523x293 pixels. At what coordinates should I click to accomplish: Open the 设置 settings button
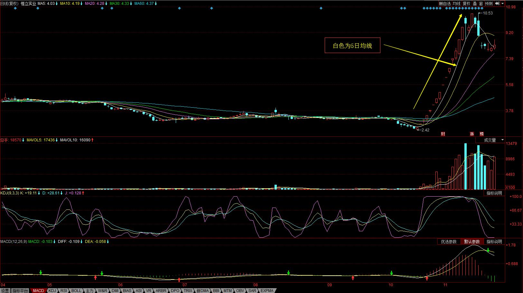tap(5, 291)
